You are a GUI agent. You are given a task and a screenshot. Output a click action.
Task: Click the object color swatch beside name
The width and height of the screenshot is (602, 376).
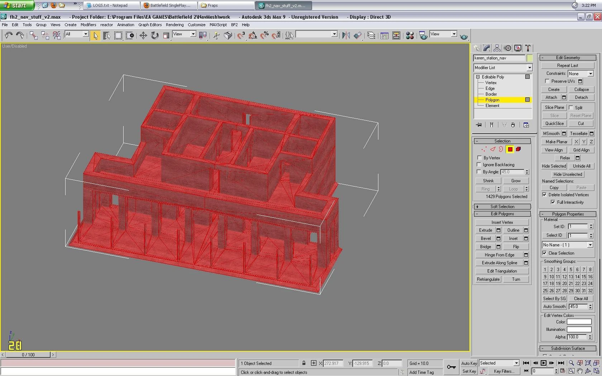point(530,58)
